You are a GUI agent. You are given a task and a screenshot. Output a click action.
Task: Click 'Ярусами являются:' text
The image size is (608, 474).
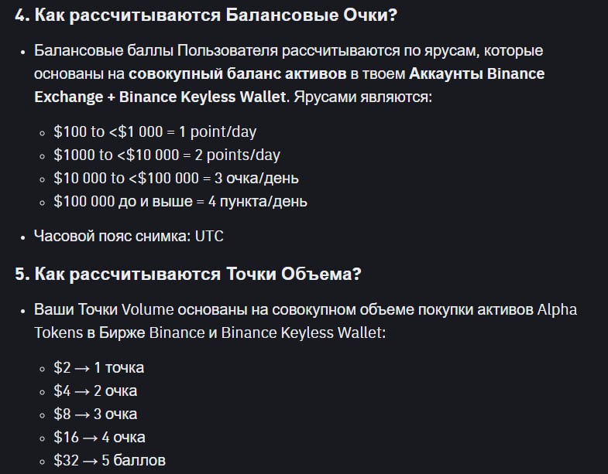362,97
